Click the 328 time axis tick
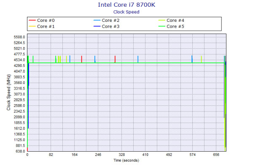This screenshot has width=253, height=168. pos(122,155)
